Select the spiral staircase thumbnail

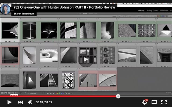click(49, 55)
